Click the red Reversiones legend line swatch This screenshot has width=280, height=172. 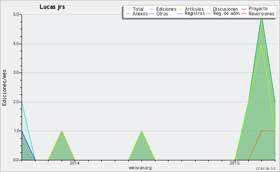click(244, 13)
